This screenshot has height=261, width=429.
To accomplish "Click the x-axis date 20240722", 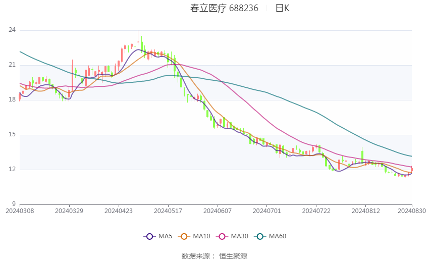I will 316,211.
